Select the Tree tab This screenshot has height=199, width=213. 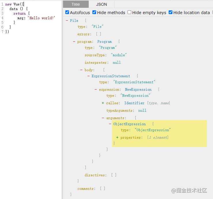76,4
